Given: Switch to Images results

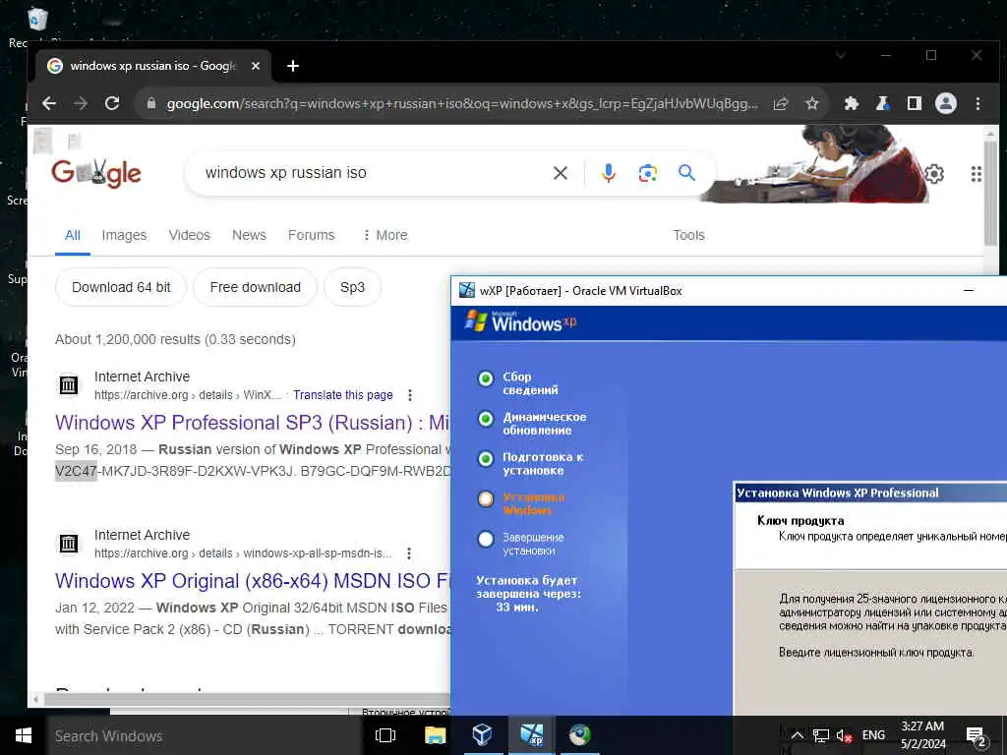Looking at the screenshot, I should pyautogui.click(x=124, y=235).
